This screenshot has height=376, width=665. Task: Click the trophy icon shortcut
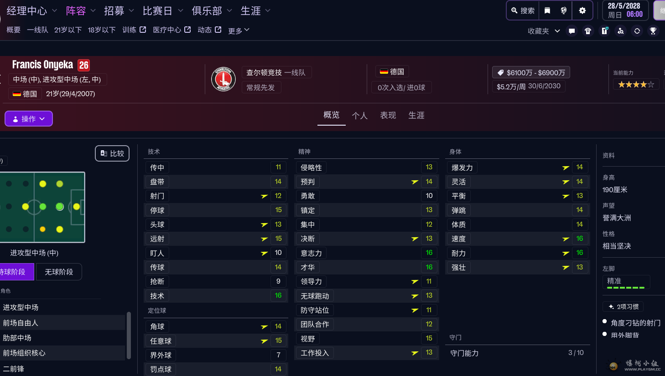[653, 31]
